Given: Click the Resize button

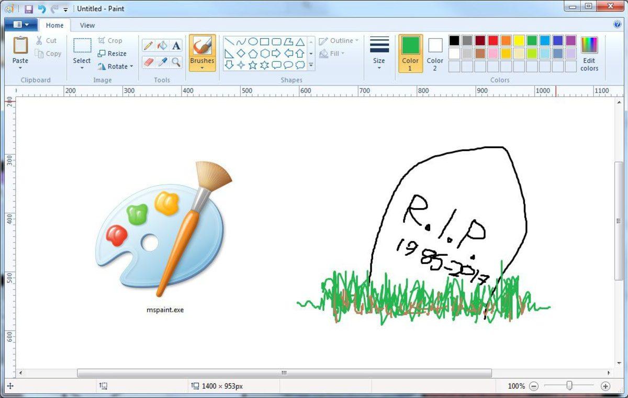Looking at the screenshot, I should tap(114, 53).
